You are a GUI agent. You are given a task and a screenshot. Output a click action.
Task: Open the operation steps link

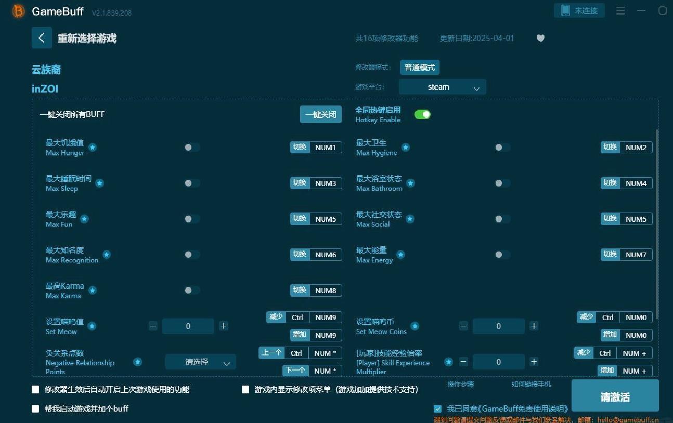coord(461,384)
